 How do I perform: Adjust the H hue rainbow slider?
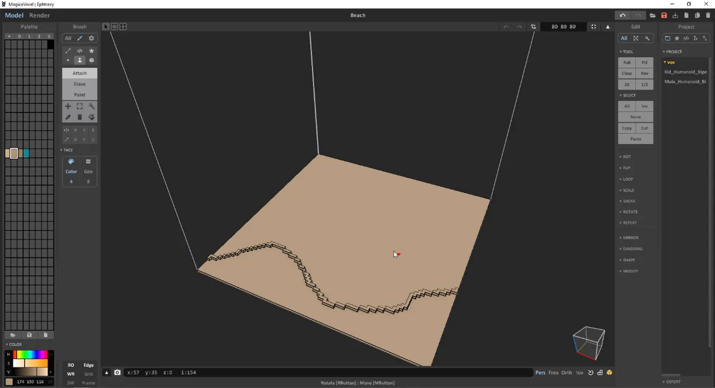click(31, 355)
